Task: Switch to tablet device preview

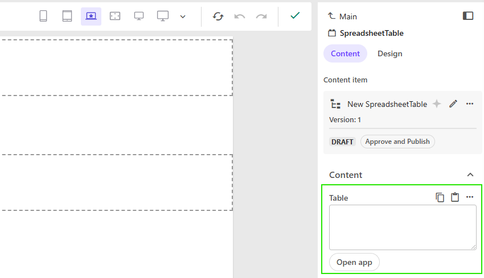Action: coord(67,16)
